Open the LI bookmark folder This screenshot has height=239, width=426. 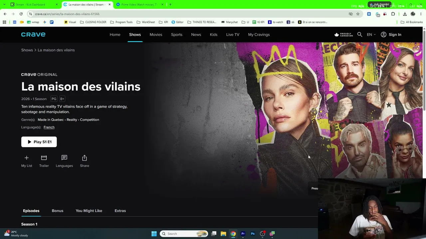click(245, 22)
